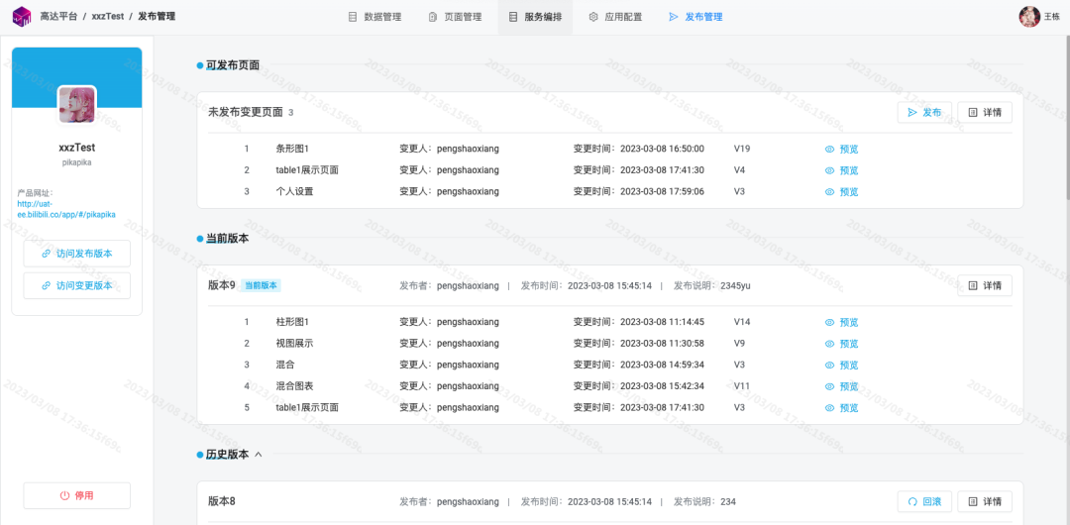Click 访问发布版本 button
The image size is (1070, 525).
click(x=77, y=254)
